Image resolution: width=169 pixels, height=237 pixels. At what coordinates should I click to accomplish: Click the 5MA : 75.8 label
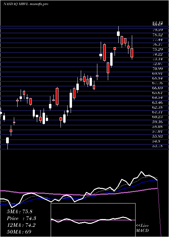20,212
